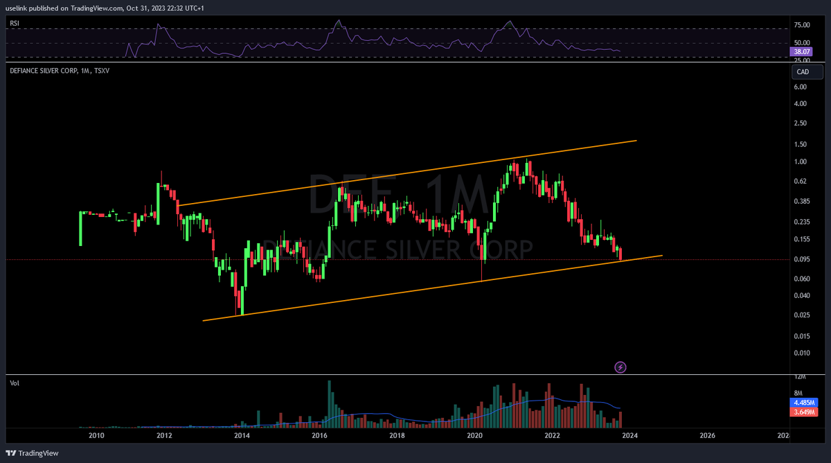Click the 0.015 price axis label
Viewport: 831px width, 463px height.
coord(803,336)
